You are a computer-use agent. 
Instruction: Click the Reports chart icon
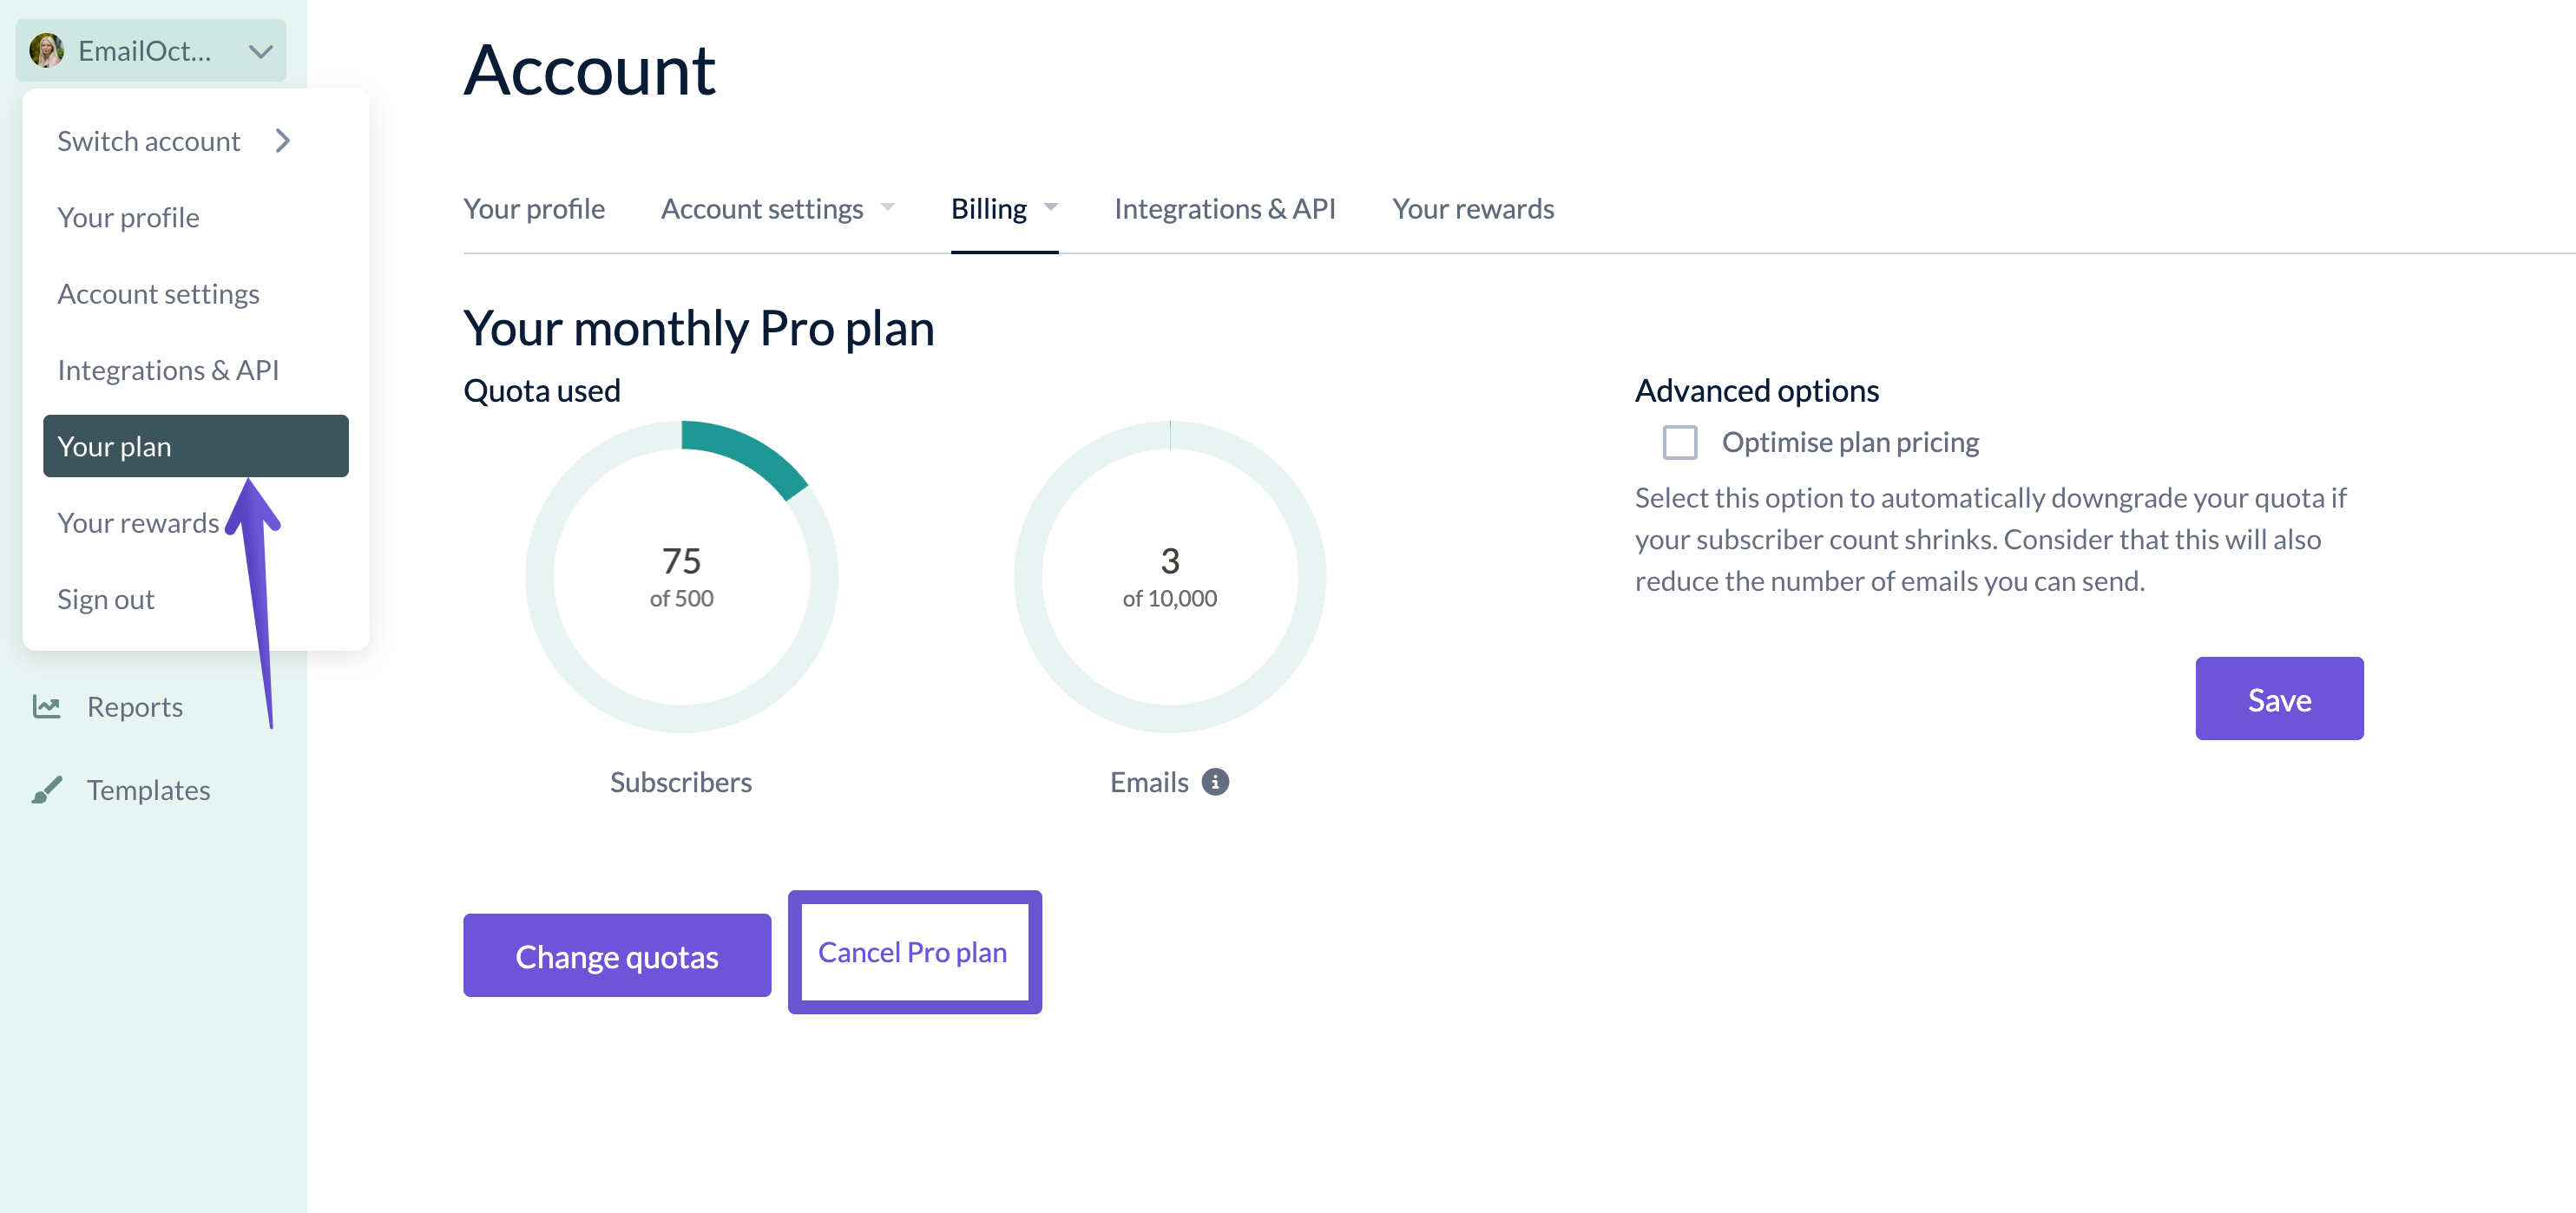tap(46, 707)
